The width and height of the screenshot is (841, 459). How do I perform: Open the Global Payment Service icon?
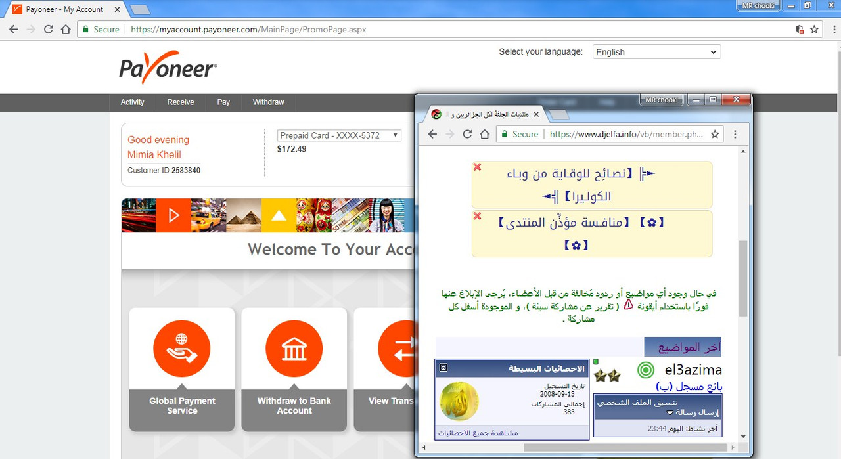tap(182, 349)
